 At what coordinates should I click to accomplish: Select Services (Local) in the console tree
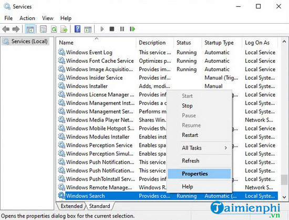click(x=26, y=41)
